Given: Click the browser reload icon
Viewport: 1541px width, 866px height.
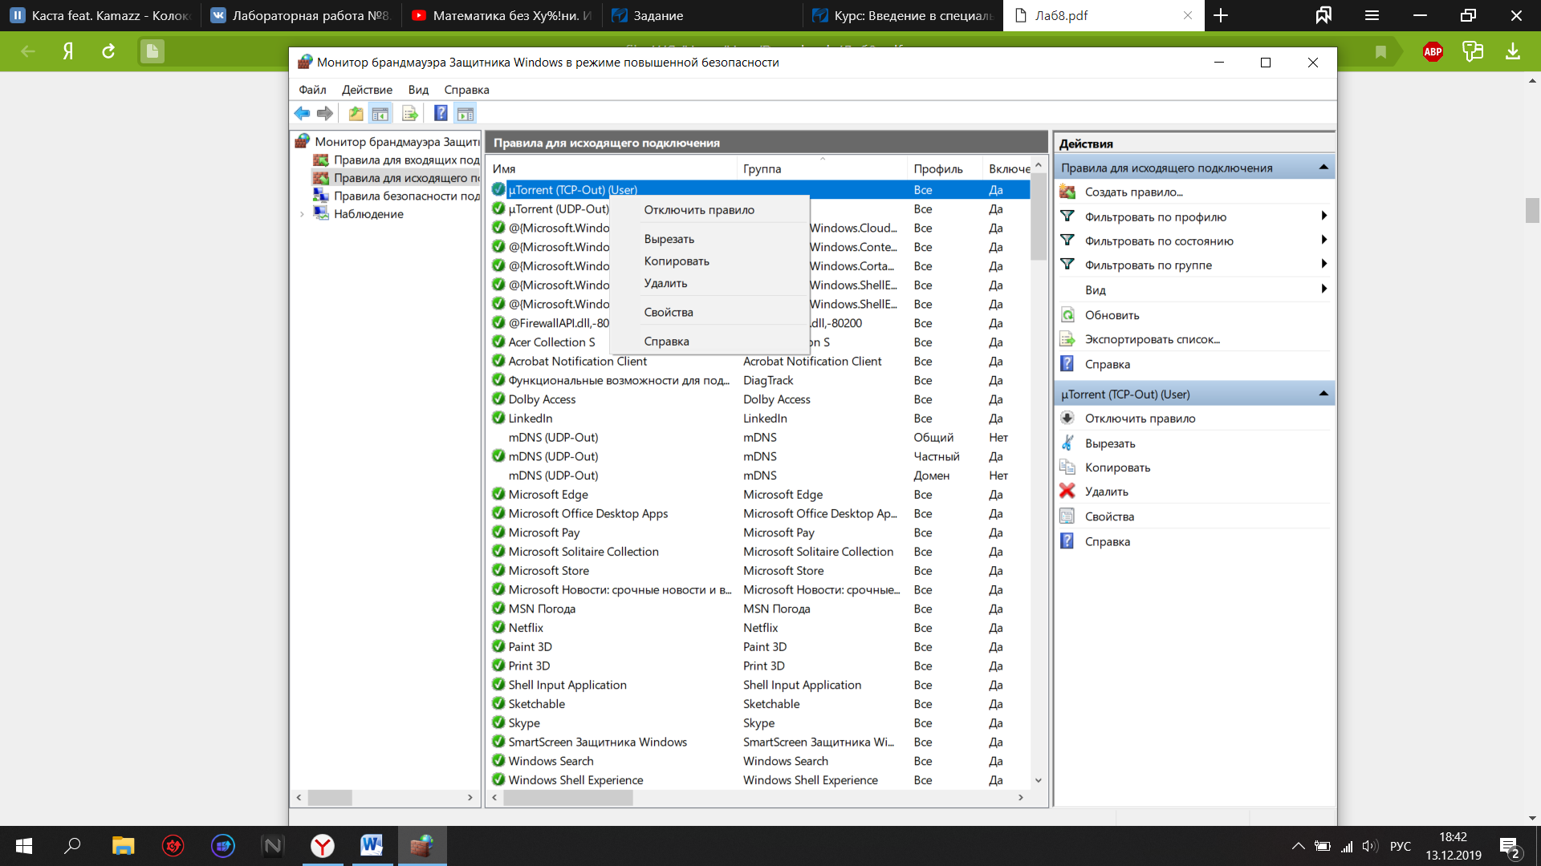Looking at the screenshot, I should coord(108,51).
